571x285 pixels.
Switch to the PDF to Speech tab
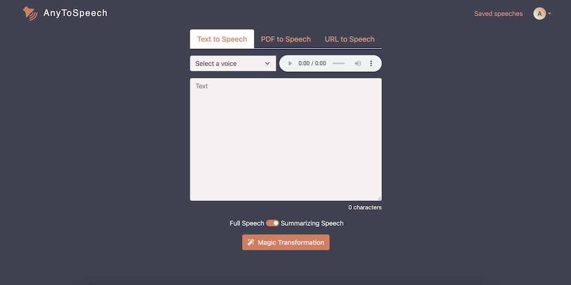point(286,40)
